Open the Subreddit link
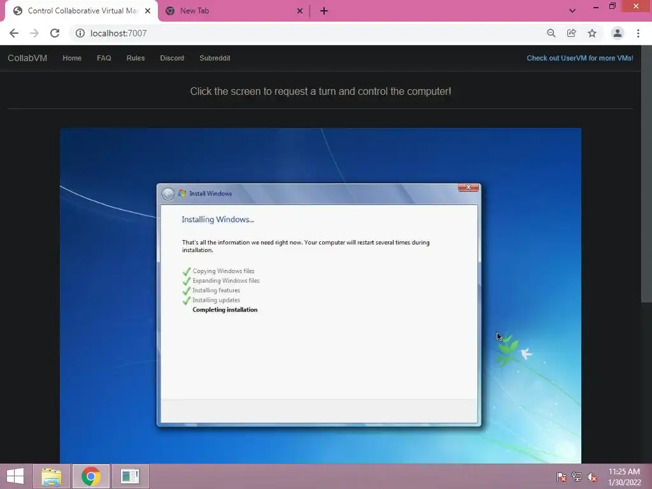Image resolution: width=652 pixels, height=489 pixels. pos(215,58)
